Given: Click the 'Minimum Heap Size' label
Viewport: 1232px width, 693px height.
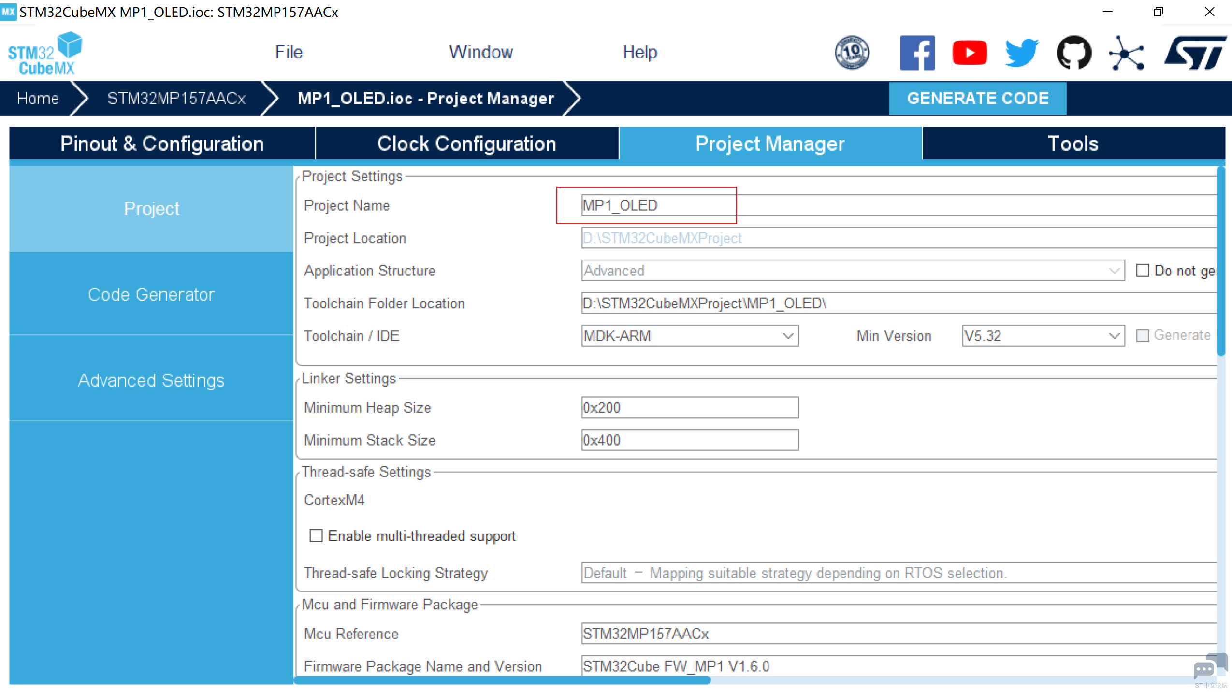Looking at the screenshot, I should (x=367, y=407).
